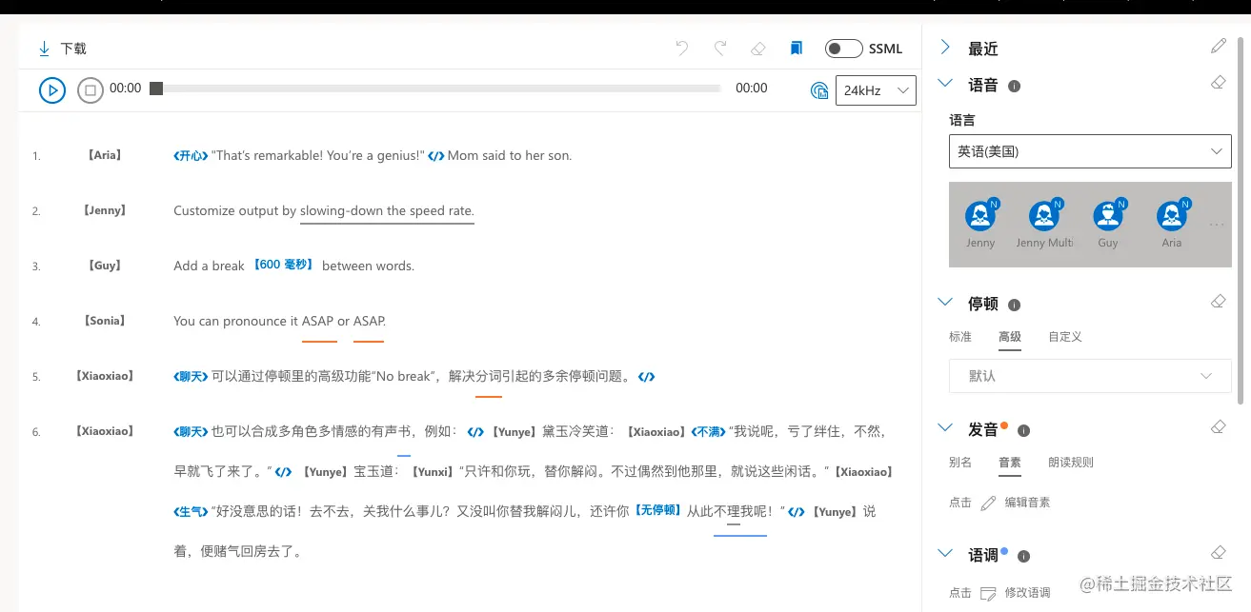Image resolution: width=1251 pixels, height=612 pixels.
Task: Click the playback progress slider handle
Action: [x=156, y=89]
